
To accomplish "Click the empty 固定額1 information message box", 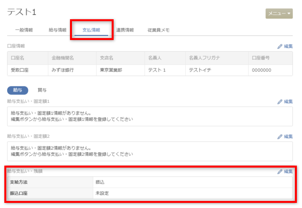I will [x=149, y=116].
